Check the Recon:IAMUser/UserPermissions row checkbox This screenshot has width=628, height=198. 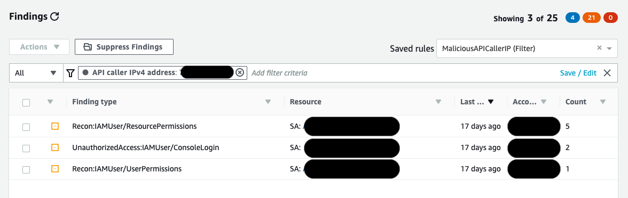tap(26, 170)
